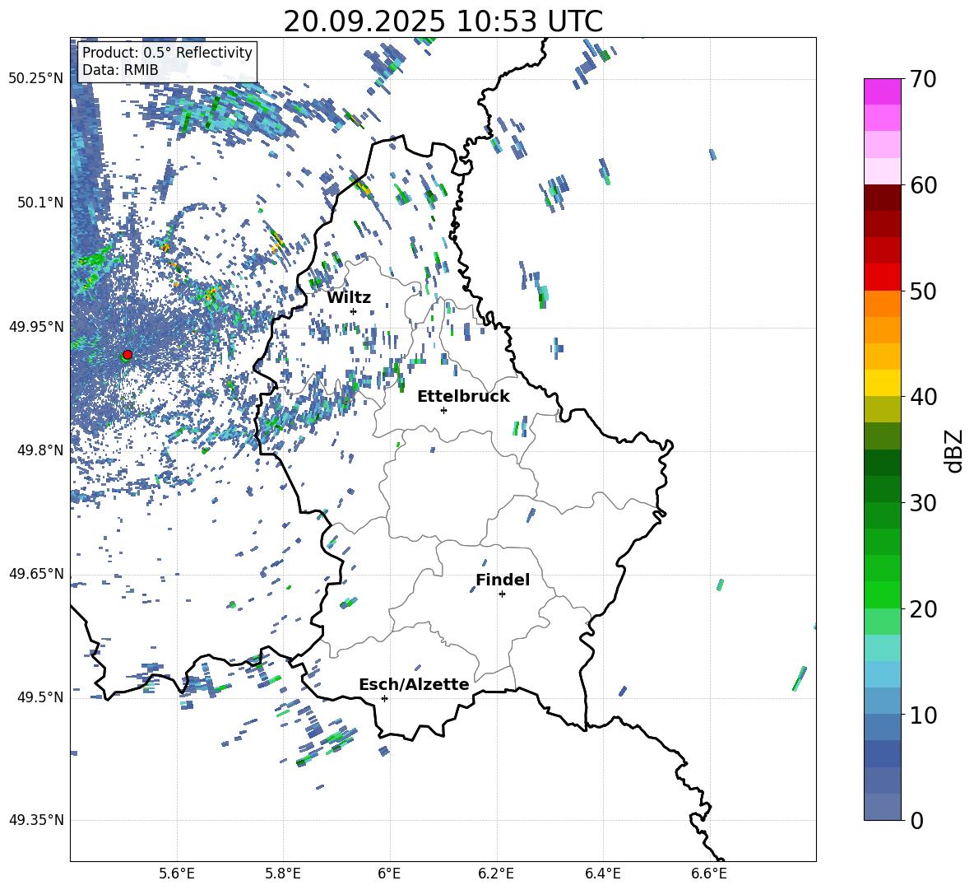Click the 6°E longitude label
This screenshot has width=974, height=890.
click(389, 874)
